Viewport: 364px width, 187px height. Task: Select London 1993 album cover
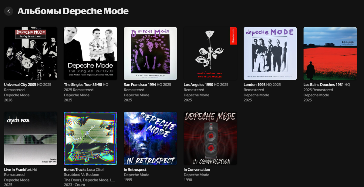pos(270,54)
